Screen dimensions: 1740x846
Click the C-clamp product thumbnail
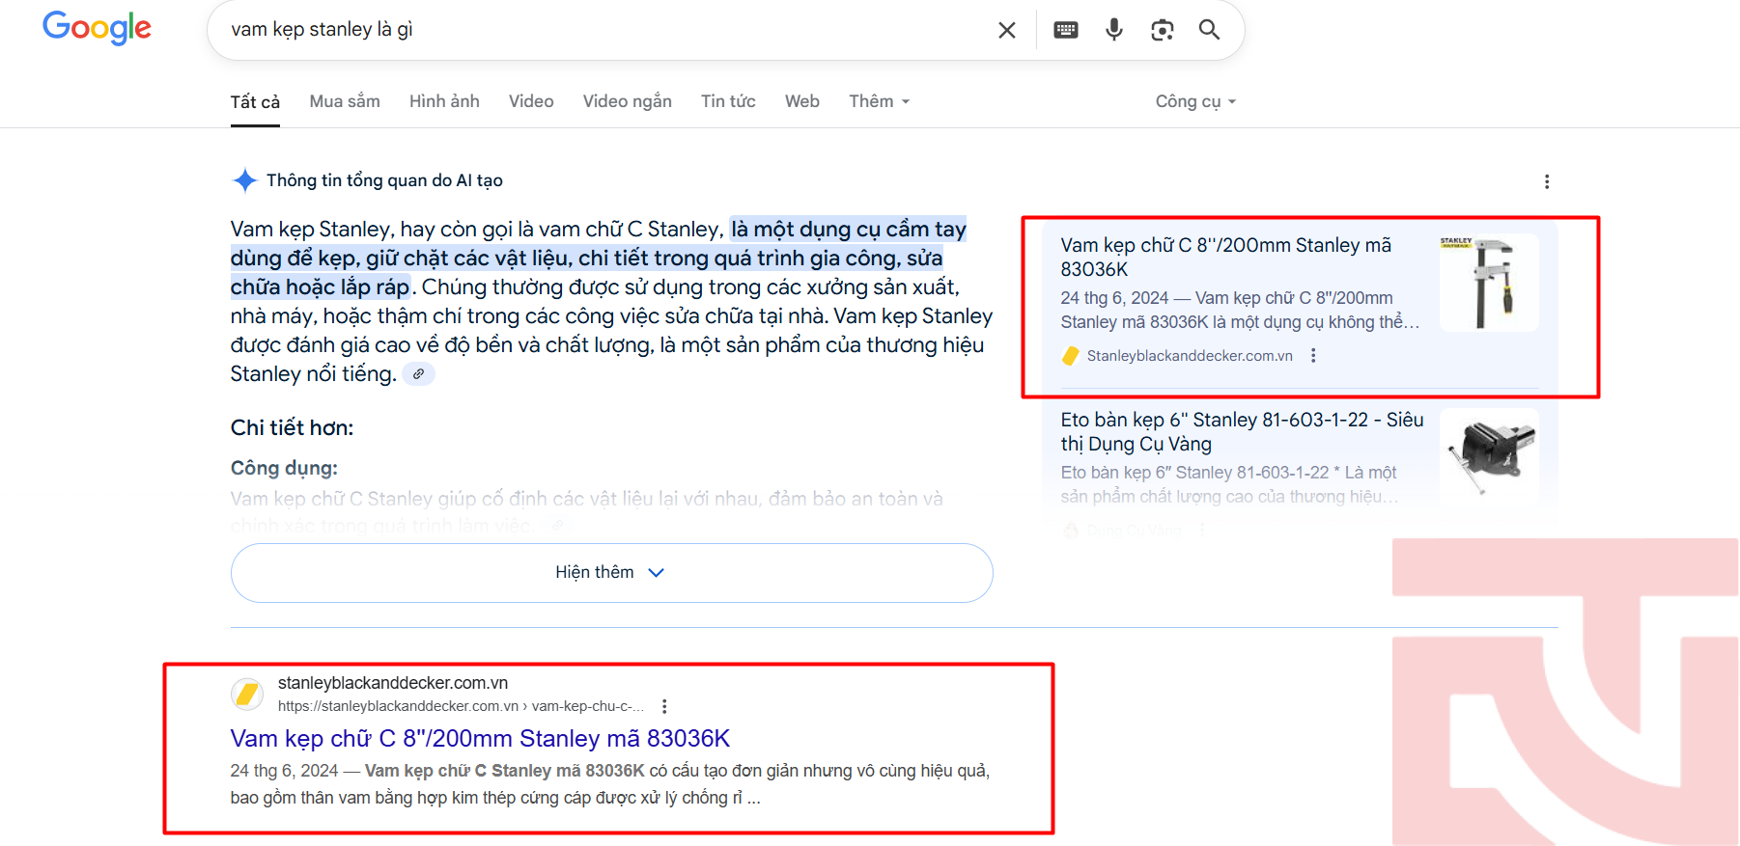(x=1489, y=283)
